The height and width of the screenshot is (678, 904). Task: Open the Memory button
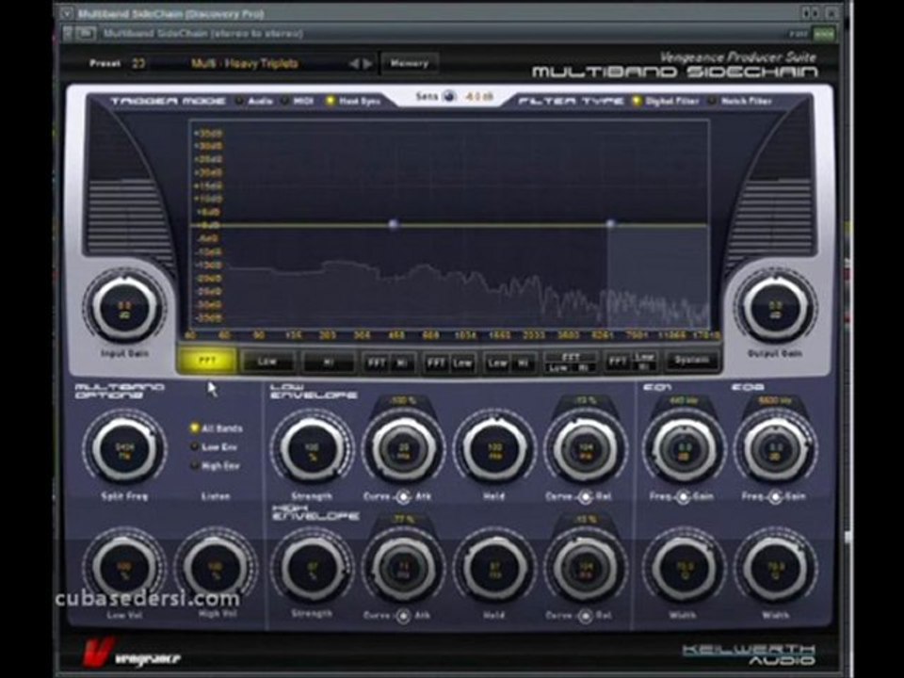click(x=410, y=63)
